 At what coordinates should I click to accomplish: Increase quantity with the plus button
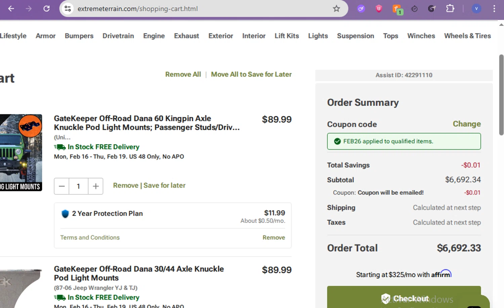pos(96,186)
